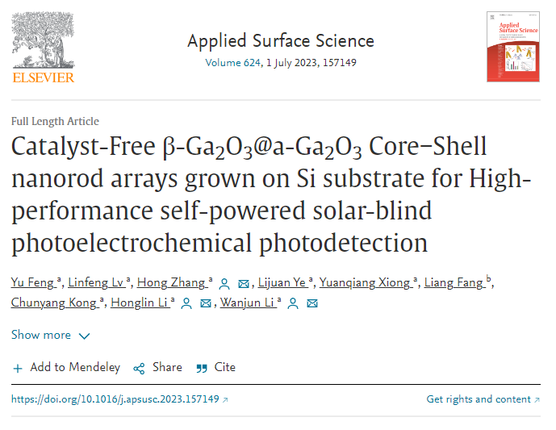
Task: Open Honglin Li's author profile icon
Action: point(186,303)
